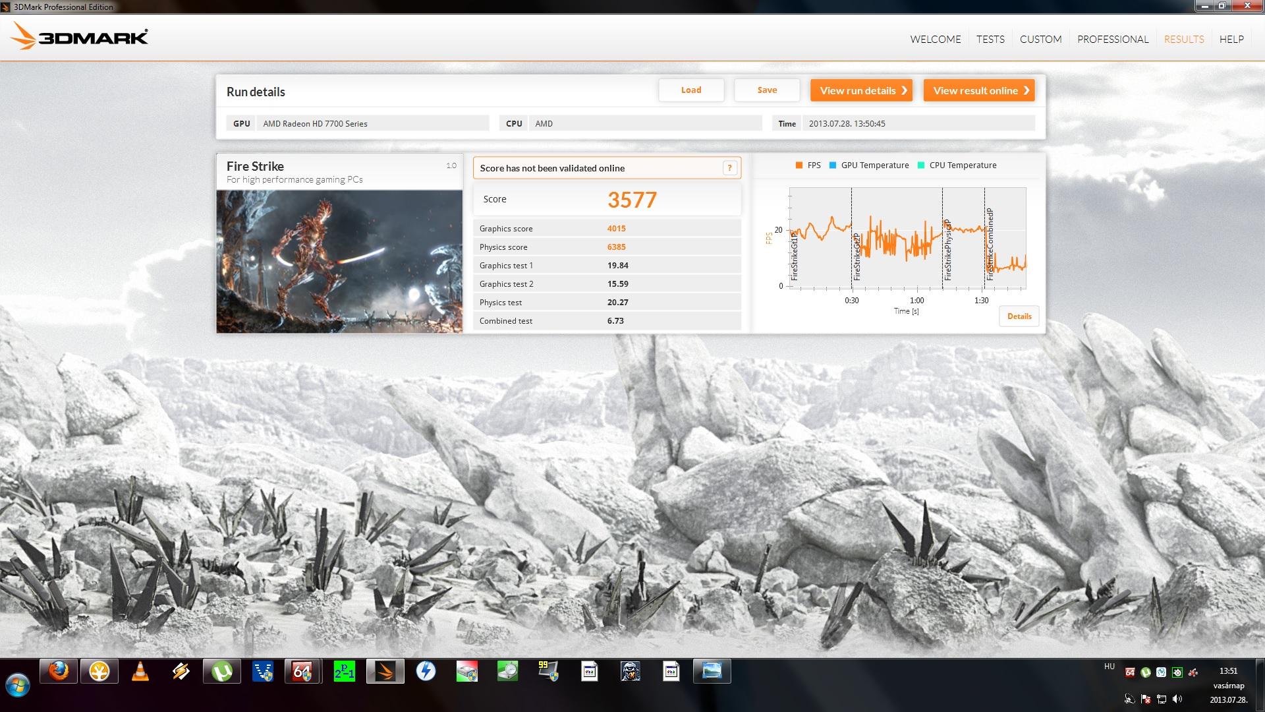Click 'Score has not been validated online' message
The height and width of the screenshot is (712, 1265).
552,168
